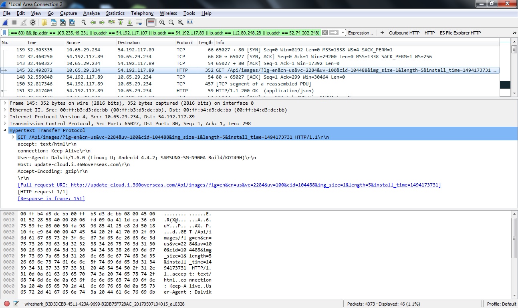Collapse the Hypertext Transfer Protocol section
The height and width of the screenshot is (308, 518).
(x=5, y=130)
